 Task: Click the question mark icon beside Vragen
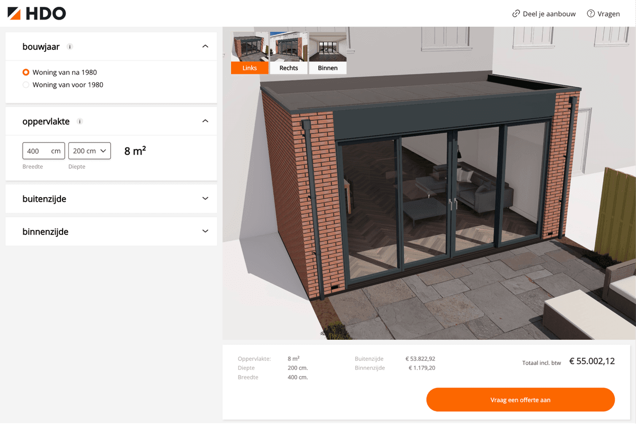590,14
